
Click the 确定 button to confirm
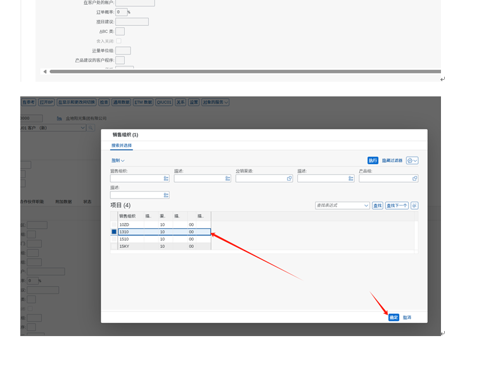tap(393, 317)
